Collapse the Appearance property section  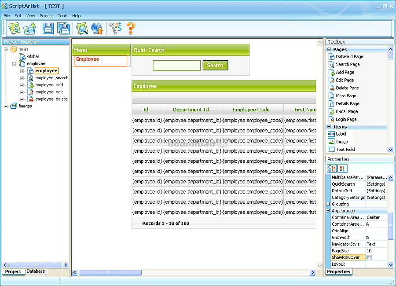(328, 211)
